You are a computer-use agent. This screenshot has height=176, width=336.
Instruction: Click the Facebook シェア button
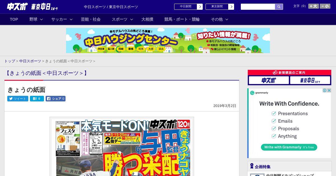tap(55, 99)
